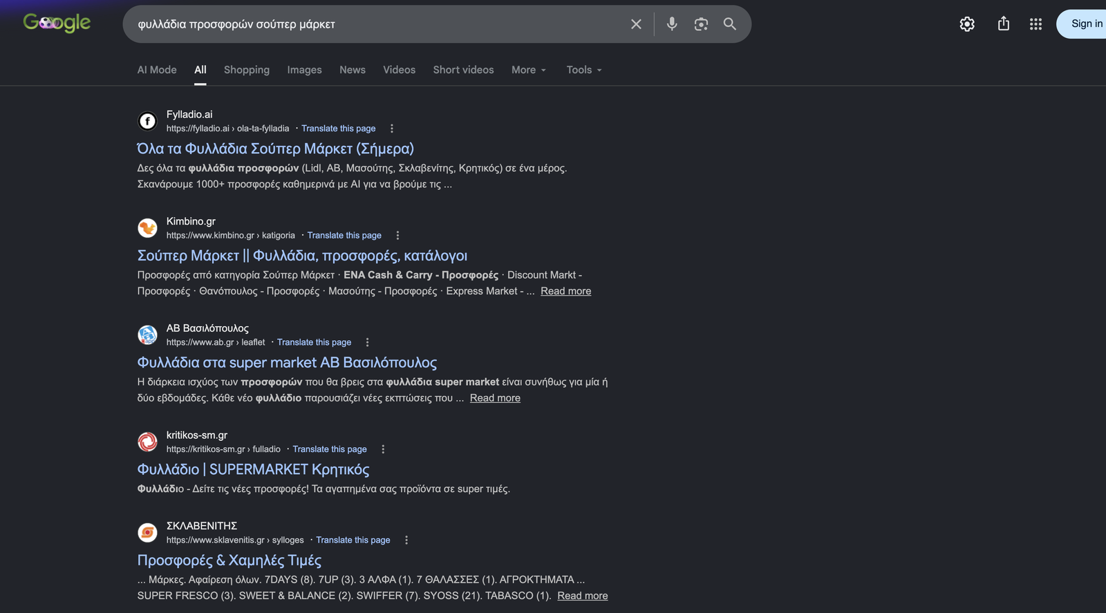Click the Sign in button
Viewport: 1106px width, 613px height.
point(1082,24)
